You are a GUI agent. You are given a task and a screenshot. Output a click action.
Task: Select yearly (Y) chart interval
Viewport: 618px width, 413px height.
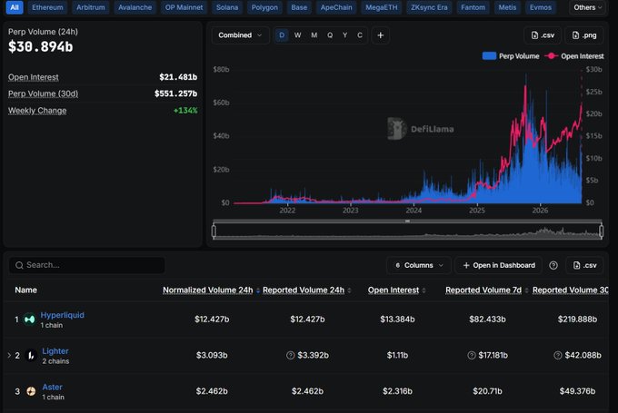click(x=344, y=35)
